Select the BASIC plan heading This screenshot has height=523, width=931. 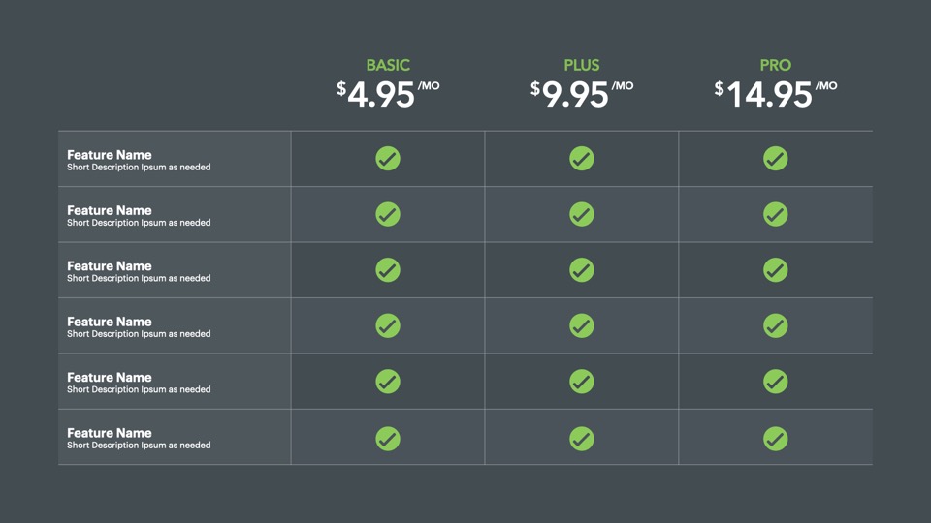[388, 65]
